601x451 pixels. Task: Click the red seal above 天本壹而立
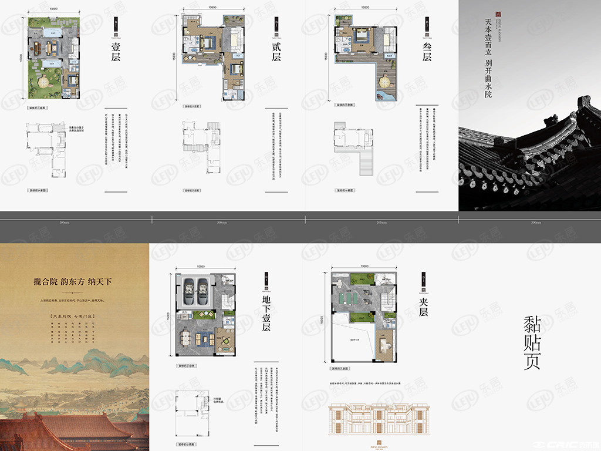click(x=498, y=14)
